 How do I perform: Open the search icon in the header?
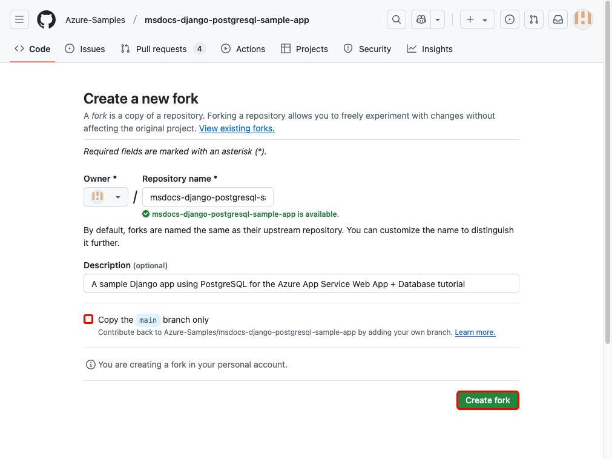(x=396, y=19)
